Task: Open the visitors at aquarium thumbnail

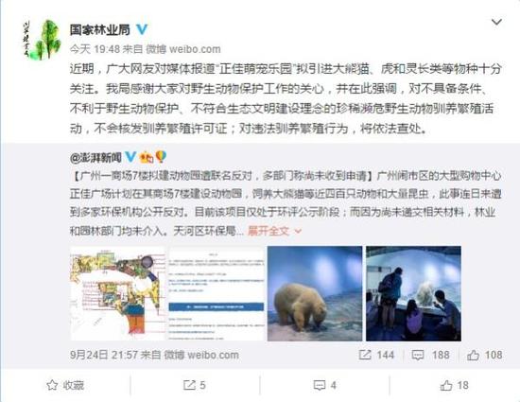Action: pyautogui.click(x=413, y=293)
